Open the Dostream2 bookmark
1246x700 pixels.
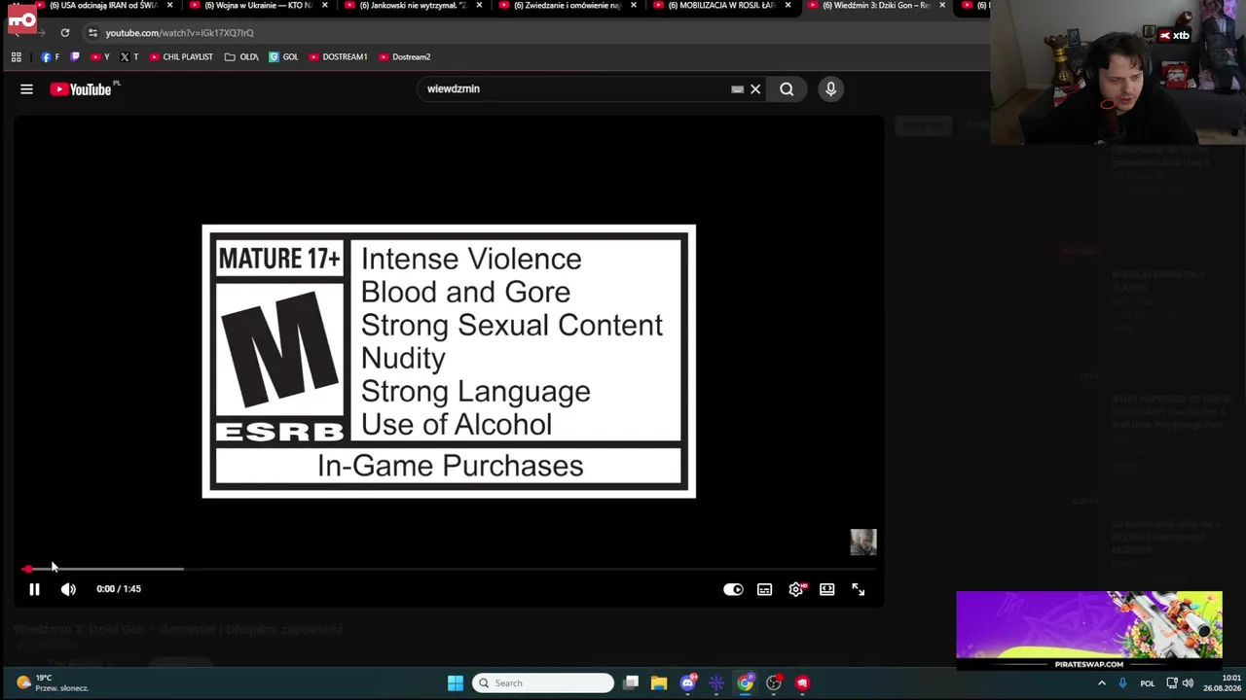tap(404, 57)
